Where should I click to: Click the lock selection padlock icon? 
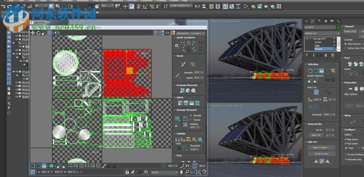point(127,172)
